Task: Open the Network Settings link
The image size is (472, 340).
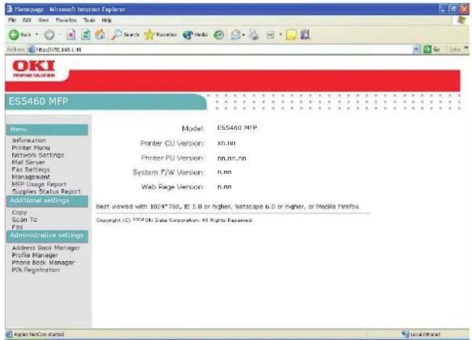Action: tap(38, 155)
